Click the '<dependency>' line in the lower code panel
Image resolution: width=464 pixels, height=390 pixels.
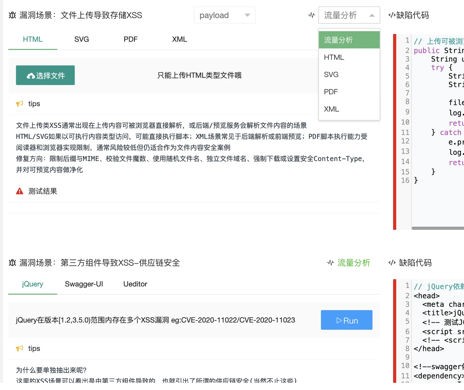[439, 376]
